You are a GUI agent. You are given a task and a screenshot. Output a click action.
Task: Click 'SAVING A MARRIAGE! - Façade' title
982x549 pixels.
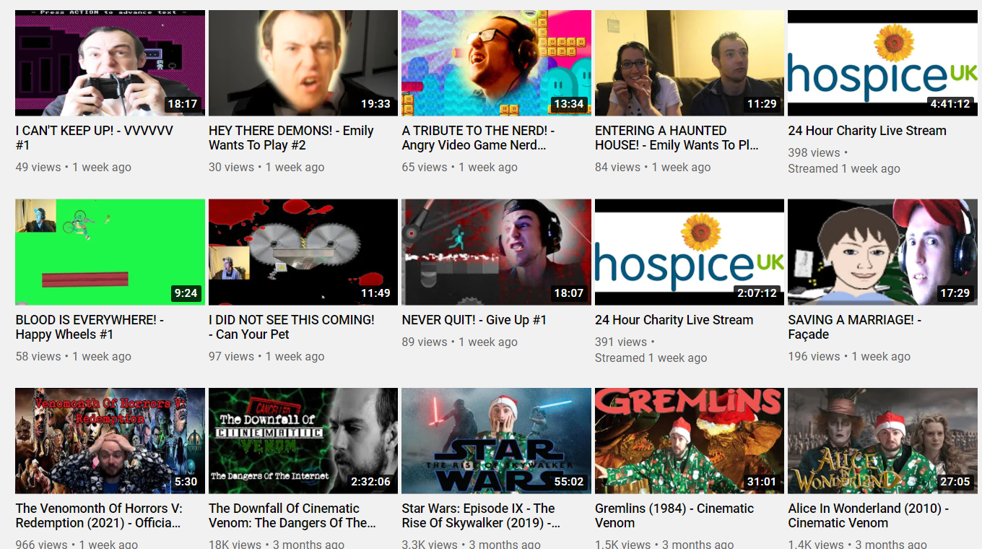855,327
